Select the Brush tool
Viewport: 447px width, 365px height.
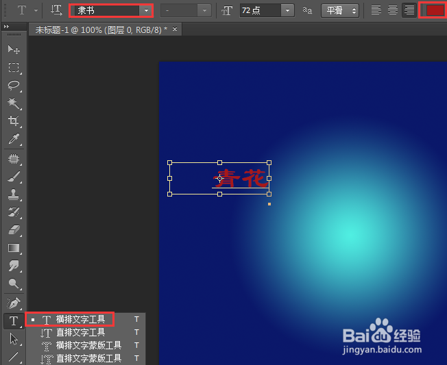point(14,177)
